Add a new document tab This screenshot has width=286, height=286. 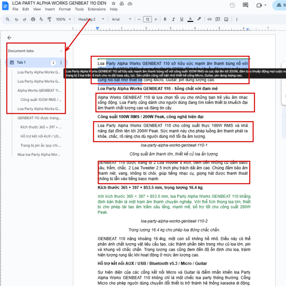(x=61, y=51)
